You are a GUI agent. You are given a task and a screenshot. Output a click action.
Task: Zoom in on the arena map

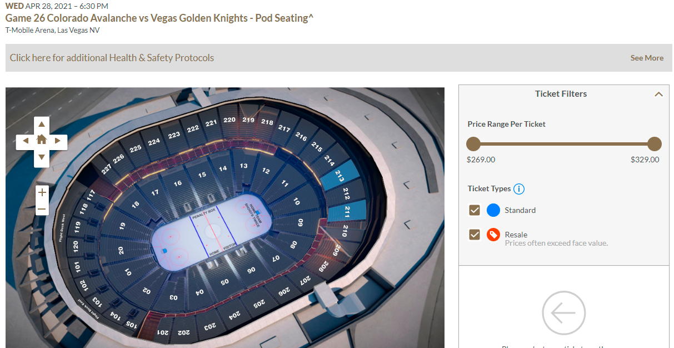[42, 192]
